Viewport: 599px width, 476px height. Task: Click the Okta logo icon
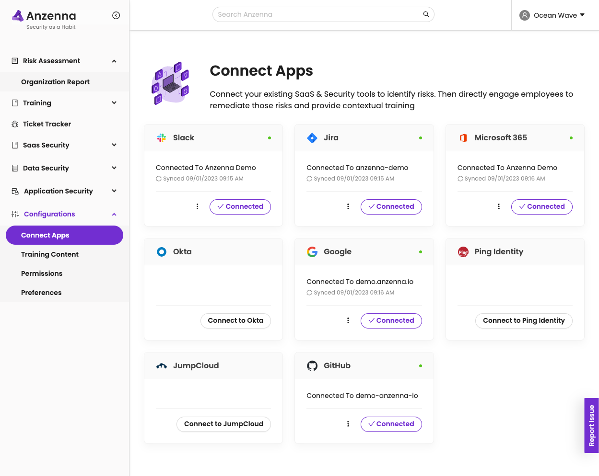click(162, 252)
